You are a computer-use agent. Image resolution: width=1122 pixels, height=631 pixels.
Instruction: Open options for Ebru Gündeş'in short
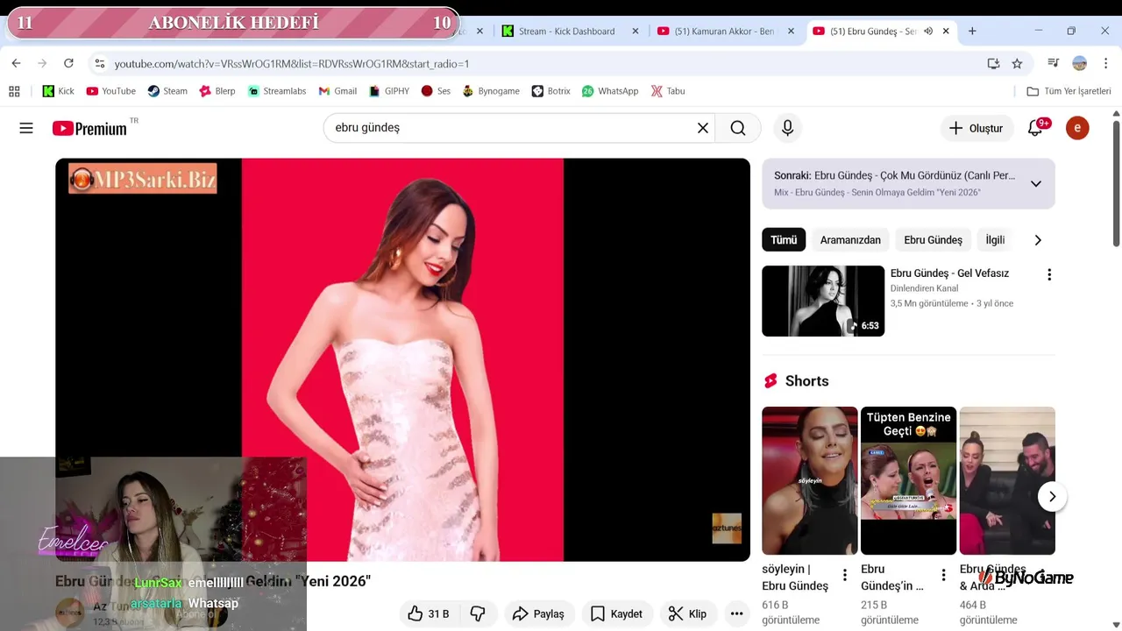tap(943, 576)
